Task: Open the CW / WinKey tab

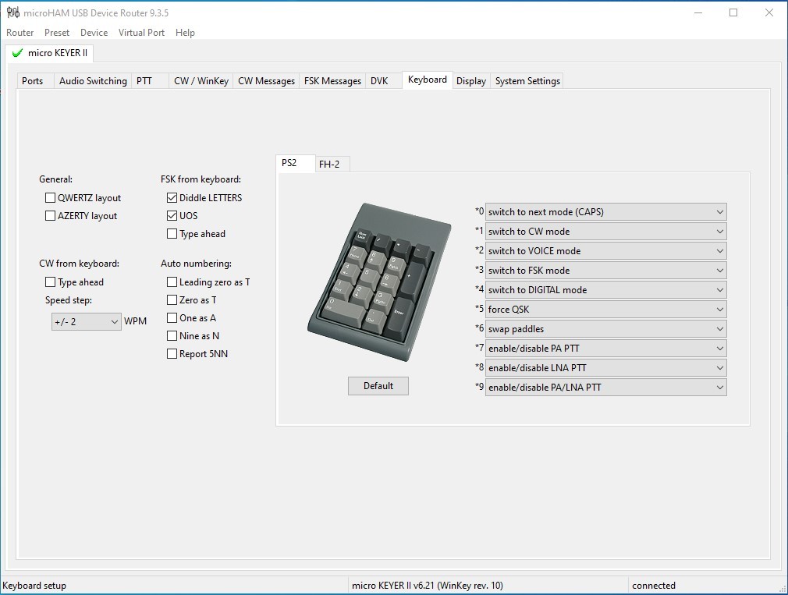Action: [201, 81]
